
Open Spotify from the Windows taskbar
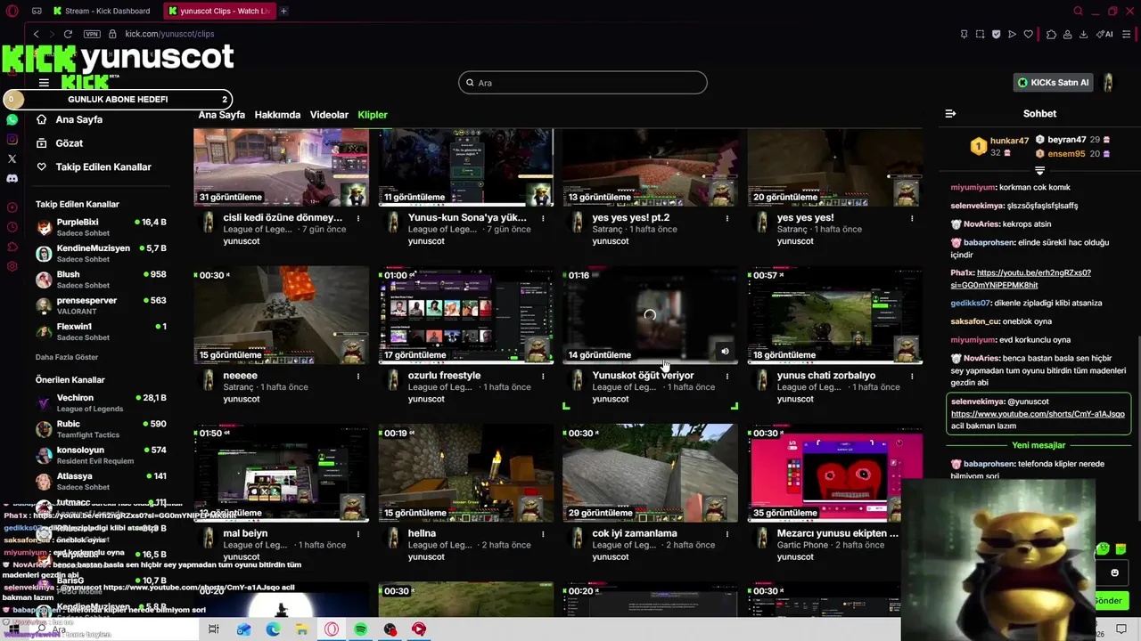click(360, 629)
